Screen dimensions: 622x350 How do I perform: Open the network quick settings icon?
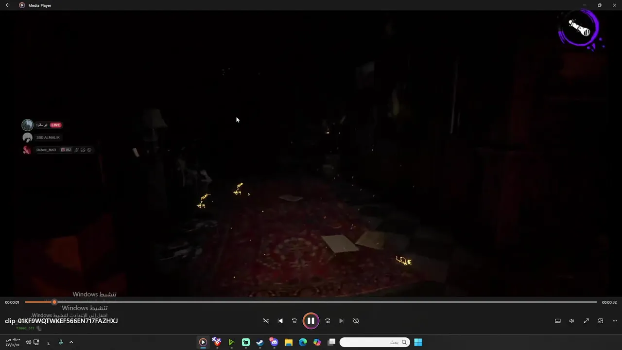(36, 342)
